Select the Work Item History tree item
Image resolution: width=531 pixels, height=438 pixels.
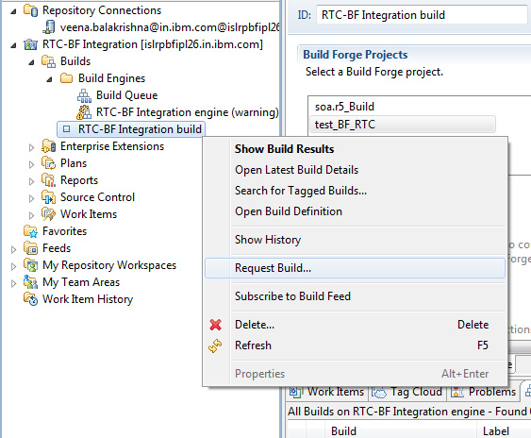88,299
